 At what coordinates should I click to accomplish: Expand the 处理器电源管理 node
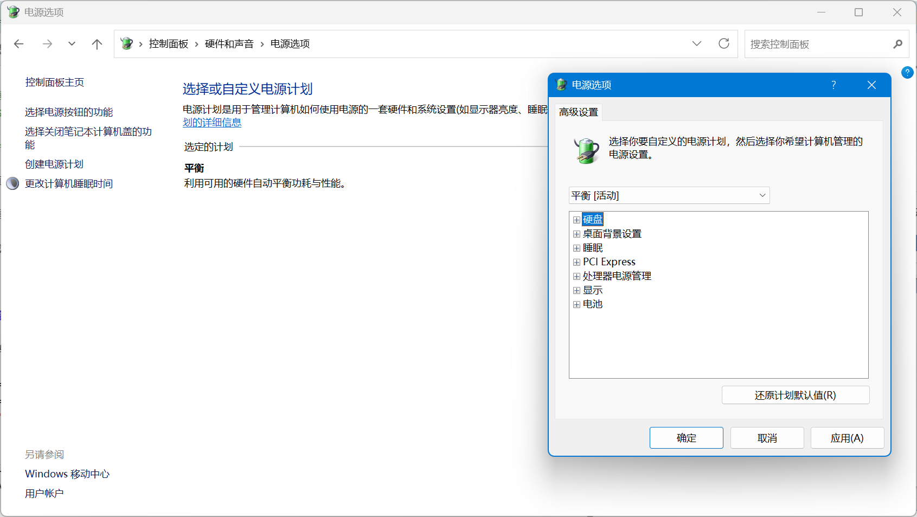pyautogui.click(x=576, y=276)
